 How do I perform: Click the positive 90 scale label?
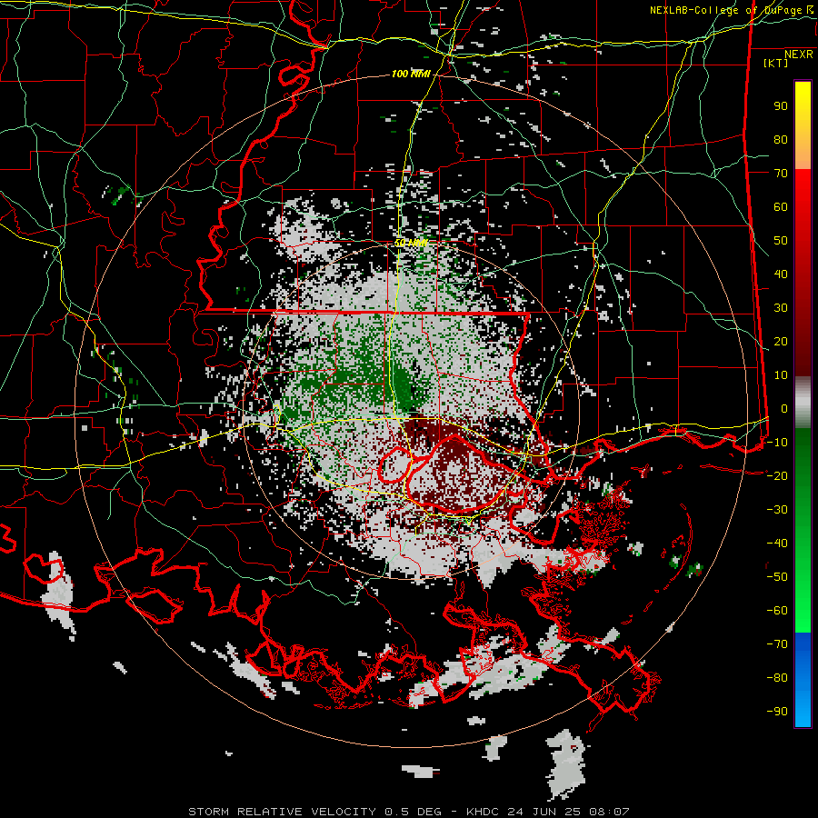781,106
